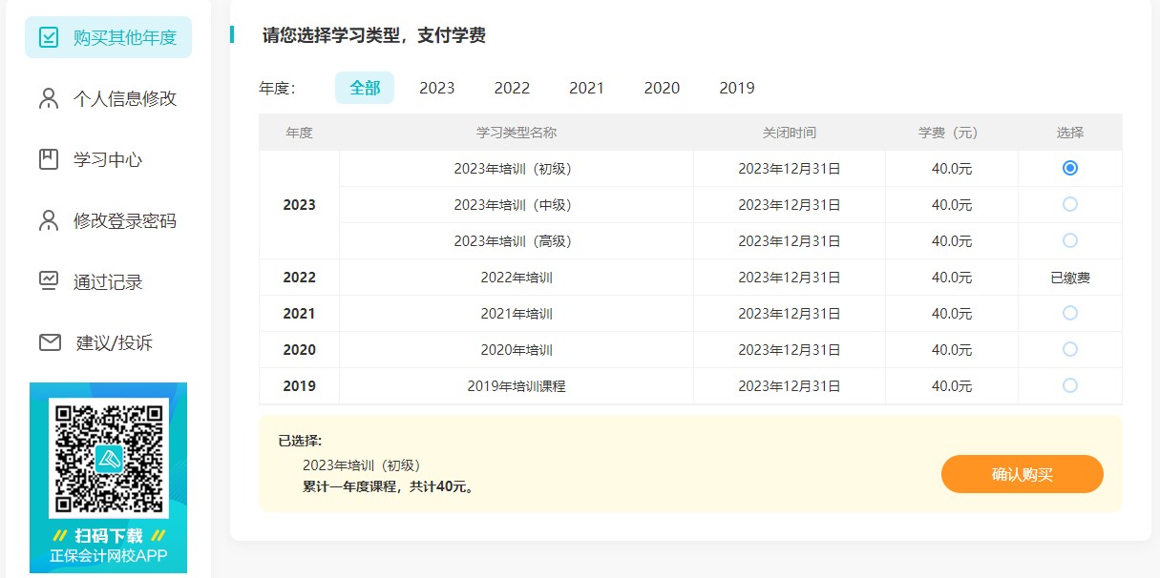Click 2023年培训（初级） in the table
This screenshot has height=578, width=1160.
(x=517, y=169)
